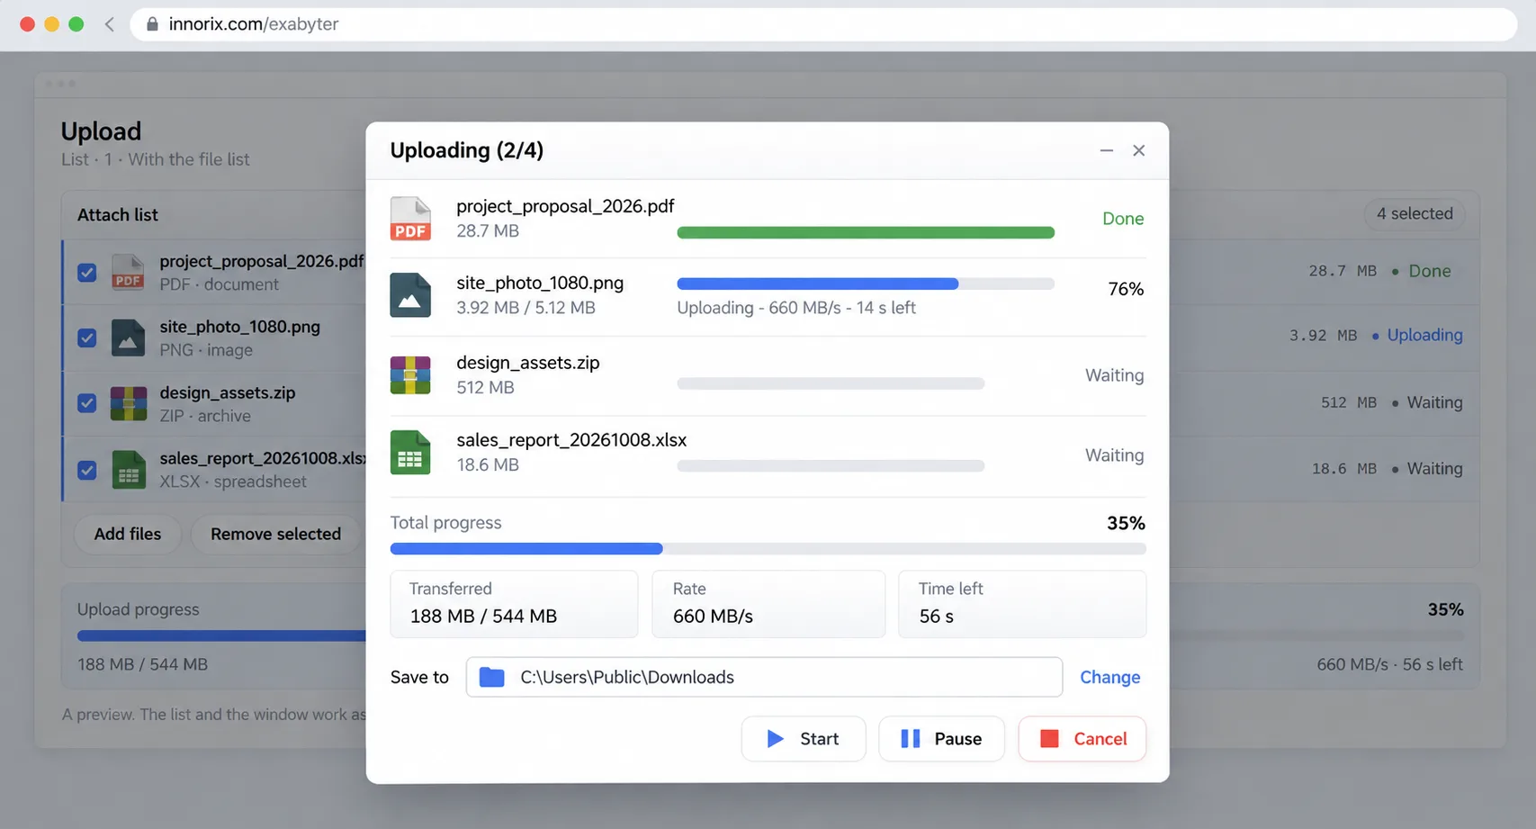Click the filename site_photo_1080.png in the dialog
The image size is (1536, 829).
click(x=540, y=283)
